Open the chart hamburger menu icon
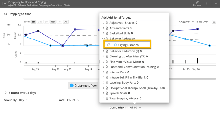 (x=214, y=22)
